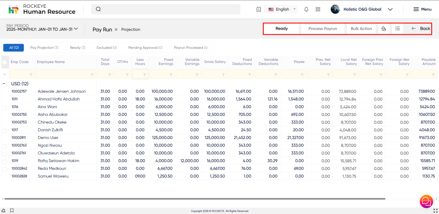Click the horizontal scrollbar under the table
The height and width of the screenshot is (214, 439).
pos(193,199)
